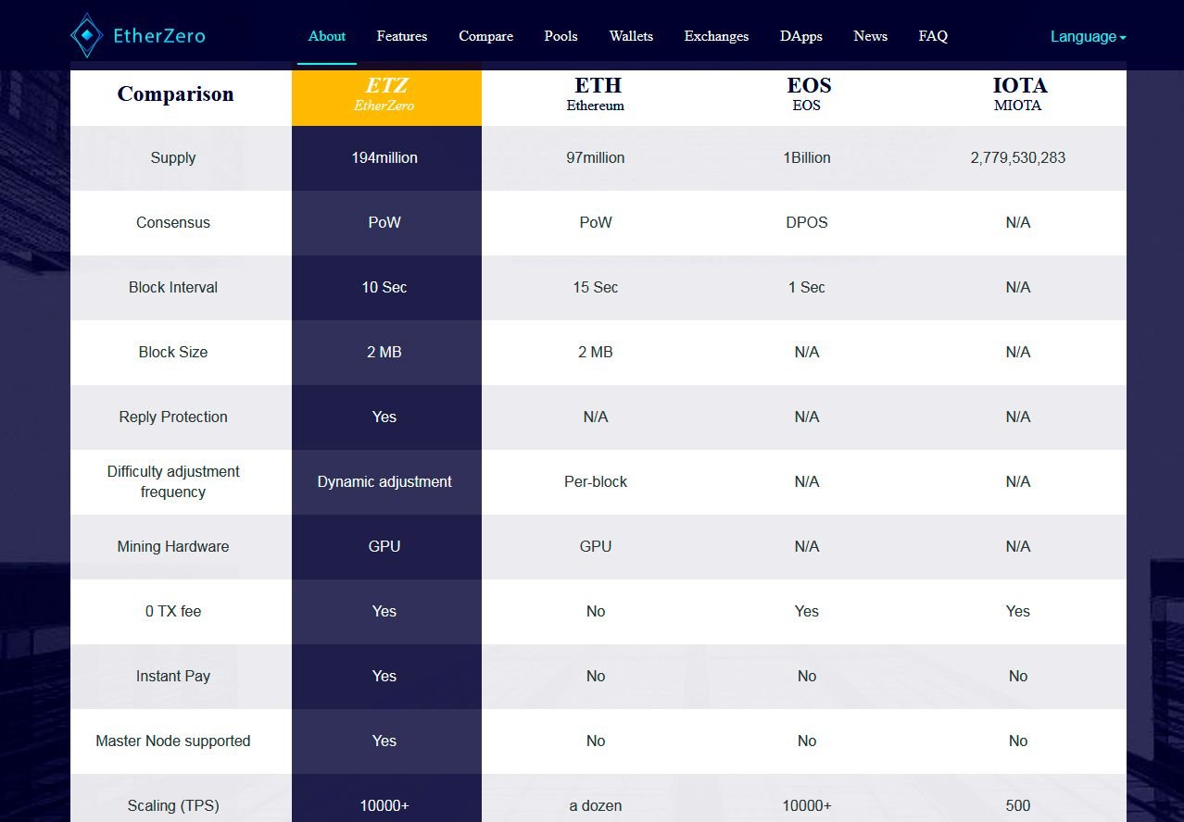Click Yes for ETZ Instant Pay
The width and height of the screenshot is (1184, 822).
click(384, 677)
